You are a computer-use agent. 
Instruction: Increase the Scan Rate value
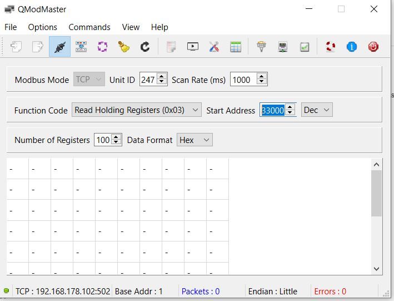tap(261, 76)
